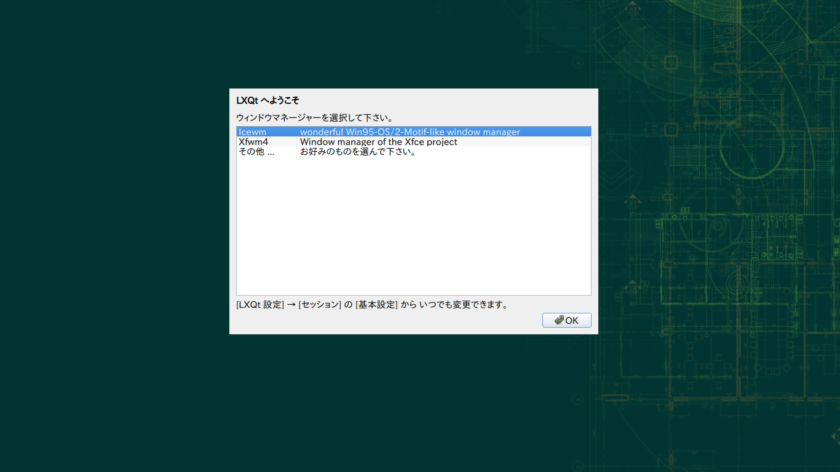This screenshot has width=840, height=472.
Task: Select the Icewm window manager row
Action: (413, 132)
